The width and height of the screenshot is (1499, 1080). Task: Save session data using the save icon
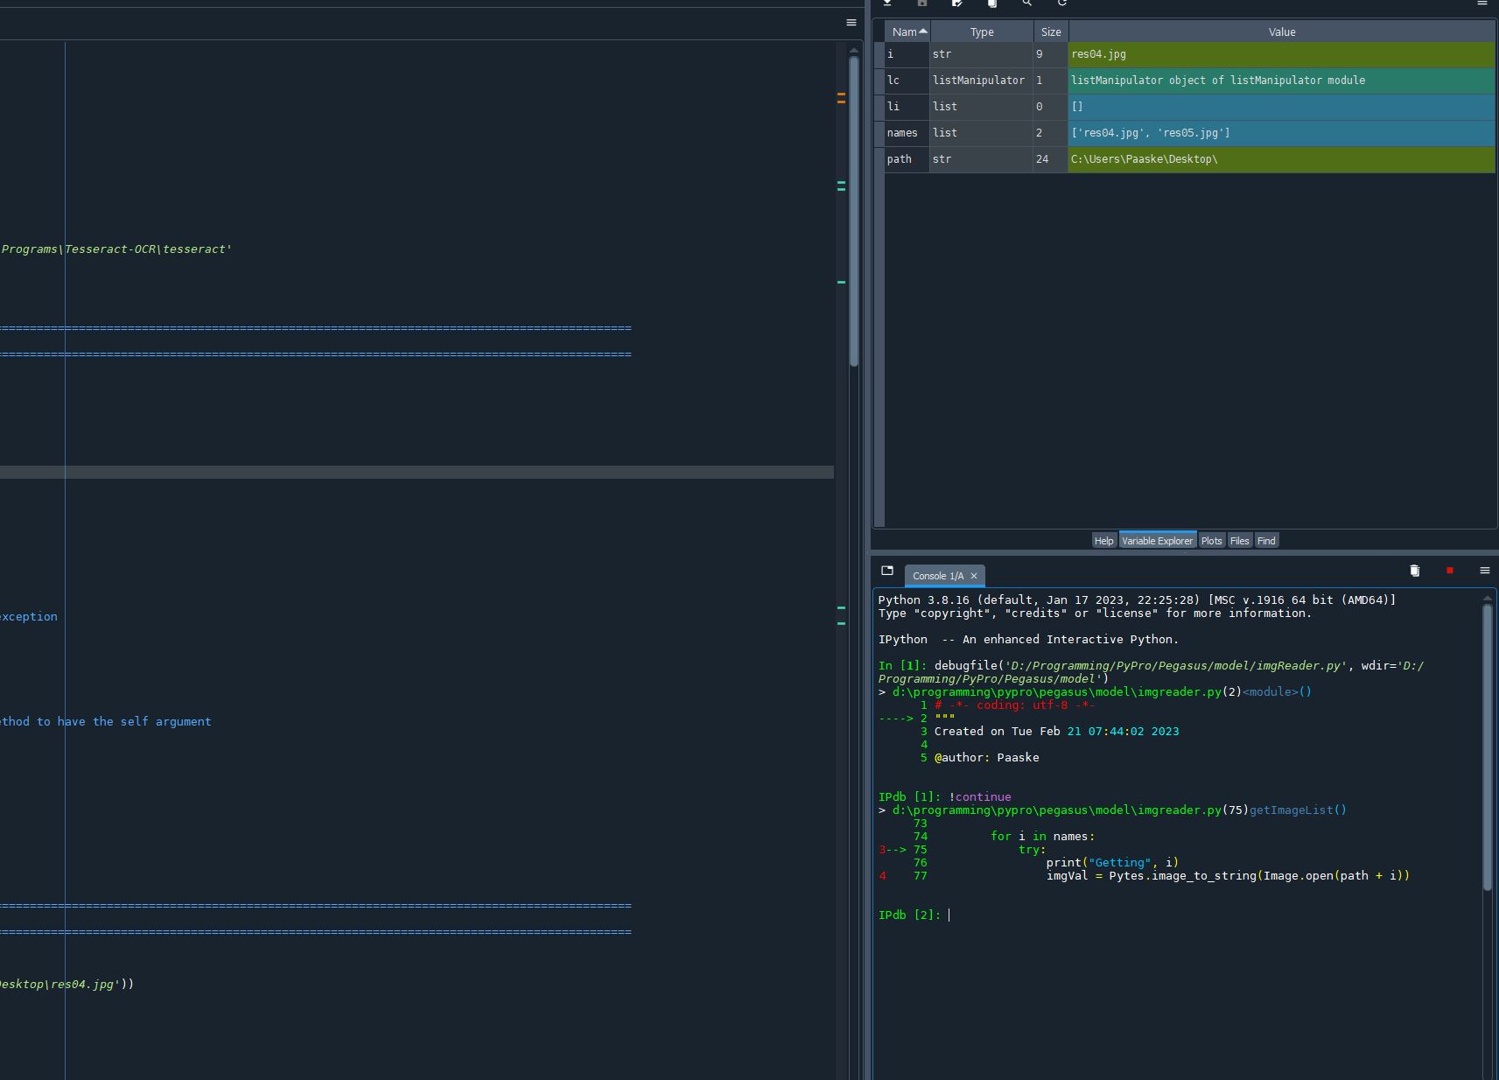pyautogui.click(x=921, y=4)
